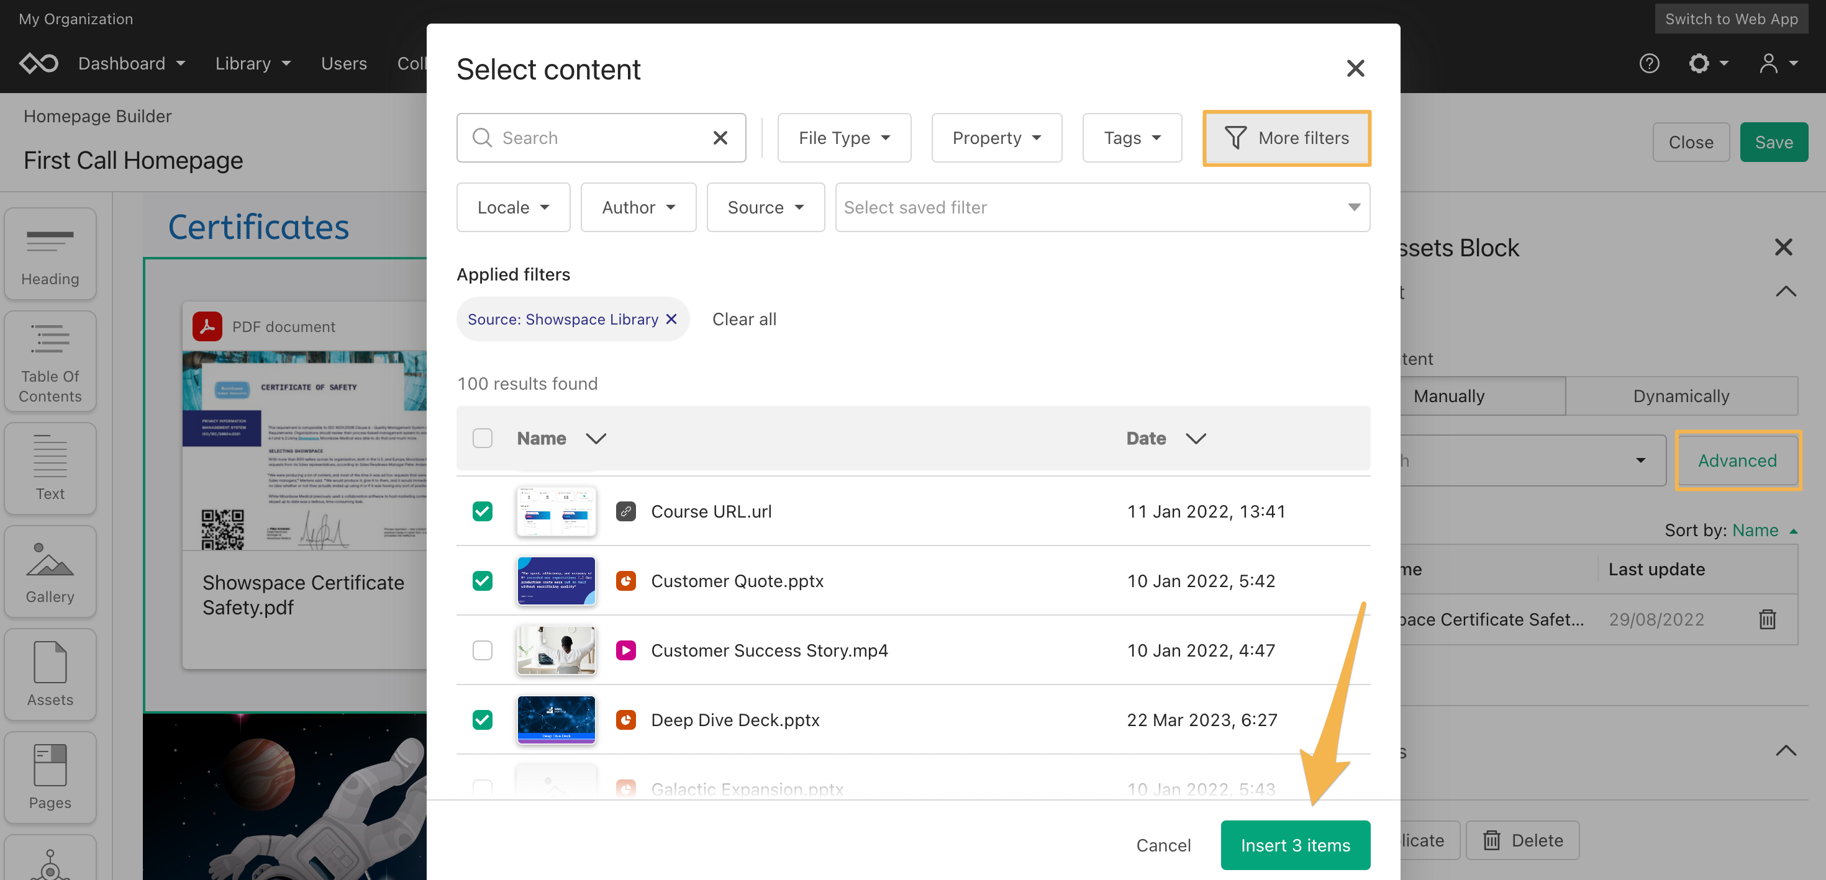Click Switch to Web App button

tap(1731, 19)
